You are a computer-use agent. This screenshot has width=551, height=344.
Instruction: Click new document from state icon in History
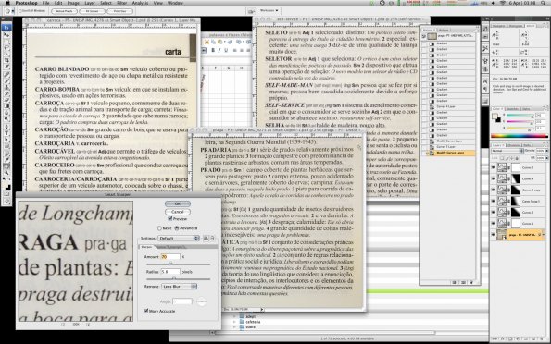455,282
